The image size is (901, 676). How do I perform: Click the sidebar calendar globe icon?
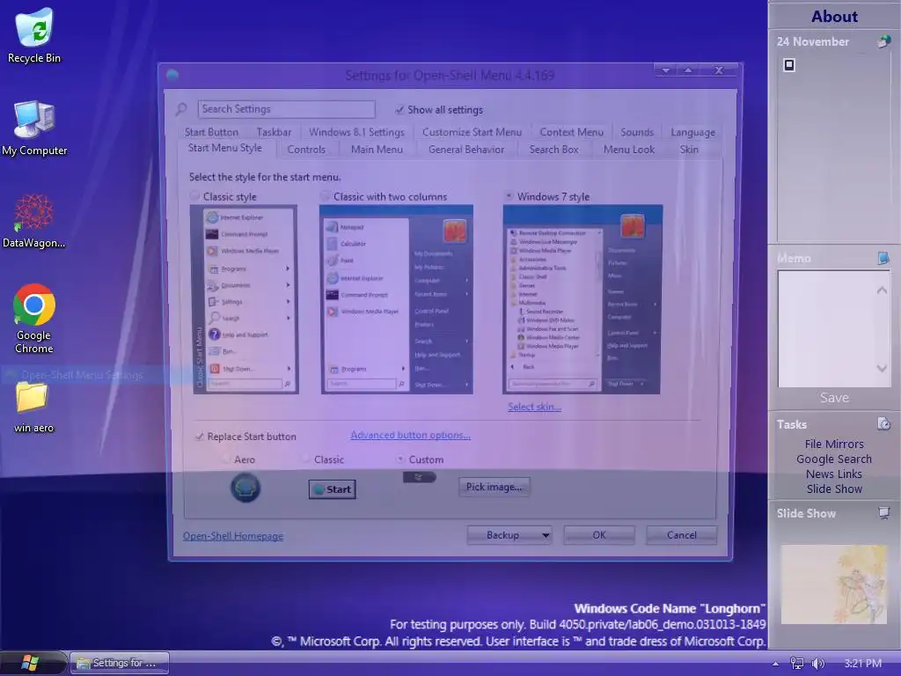pos(883,41)
